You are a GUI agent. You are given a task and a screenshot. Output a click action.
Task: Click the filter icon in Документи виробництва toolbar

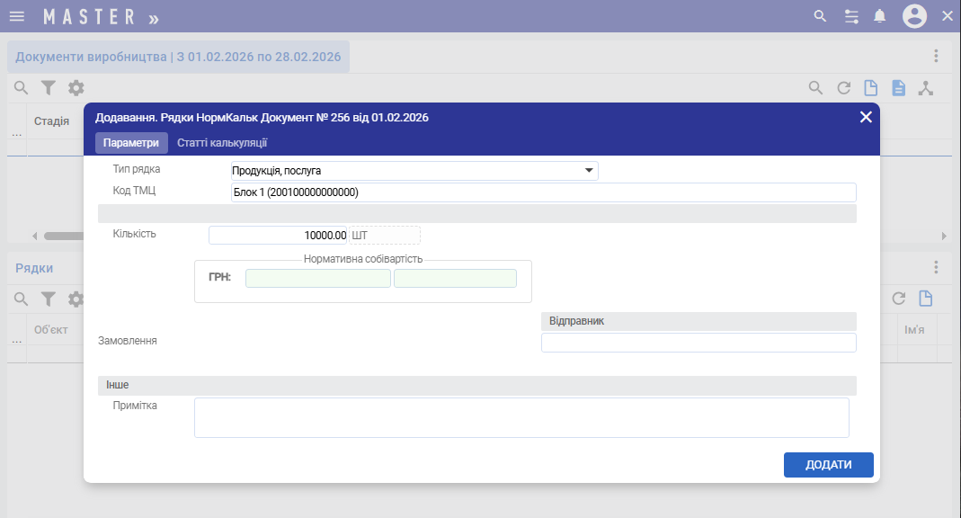pos(49,87)
